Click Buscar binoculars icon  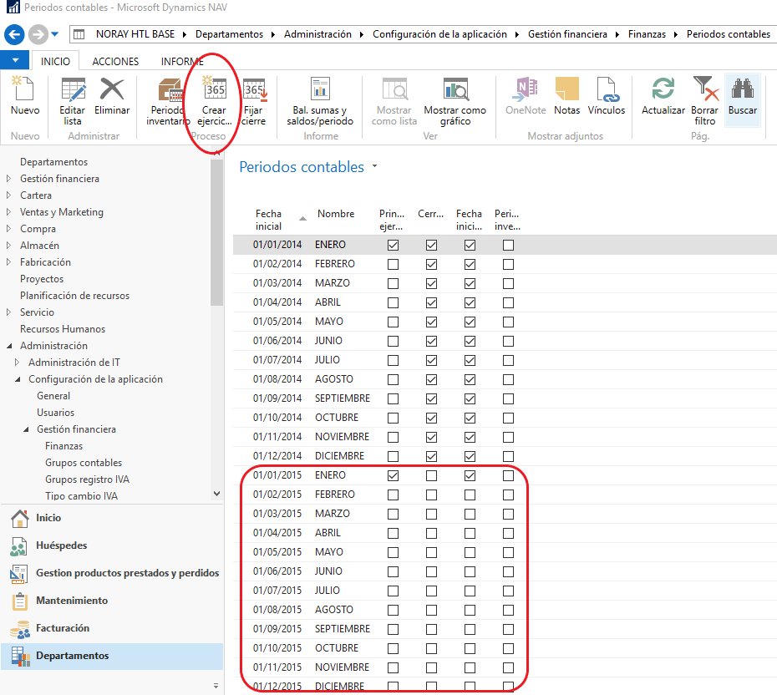[742, 89]
